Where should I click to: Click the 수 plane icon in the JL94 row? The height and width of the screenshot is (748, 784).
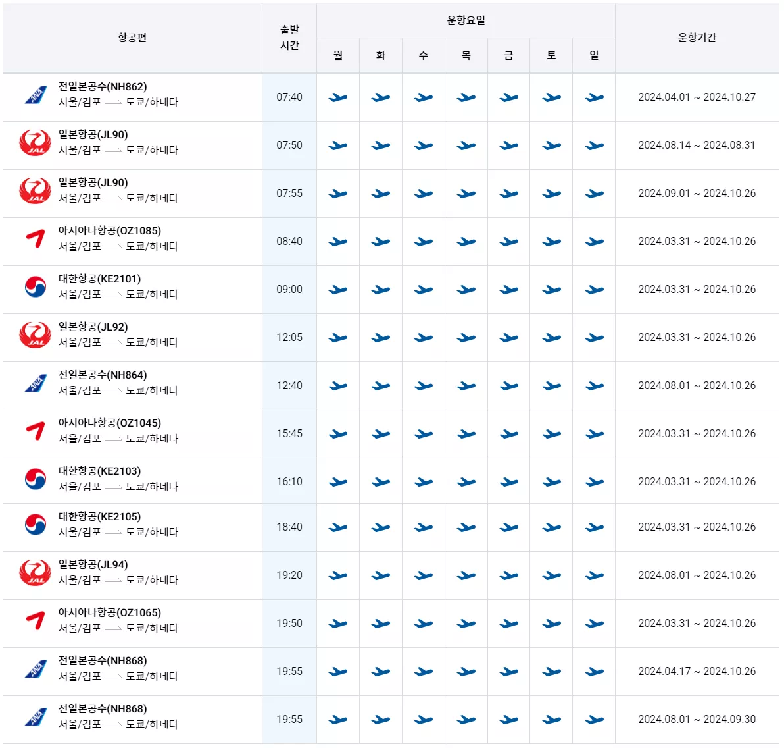point(424,575)
